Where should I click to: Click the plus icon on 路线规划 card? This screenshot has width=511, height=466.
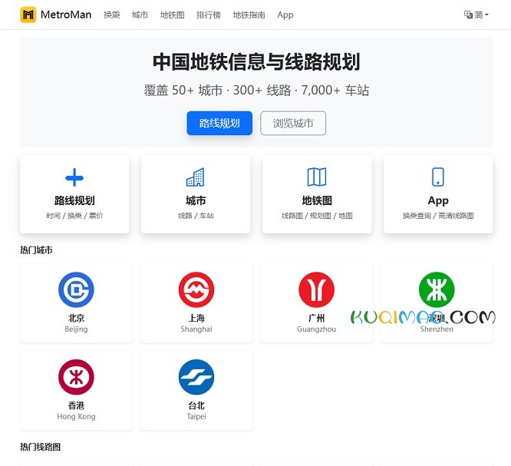(x=74, y=177)
